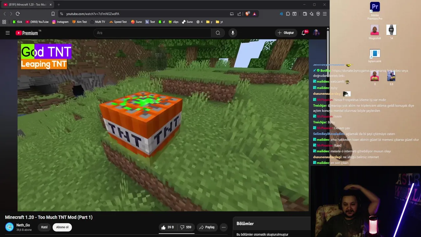This screenshot has width=421, height=237.
Task: Open Brave Rewards triangle icon
Action: point(254,14)
